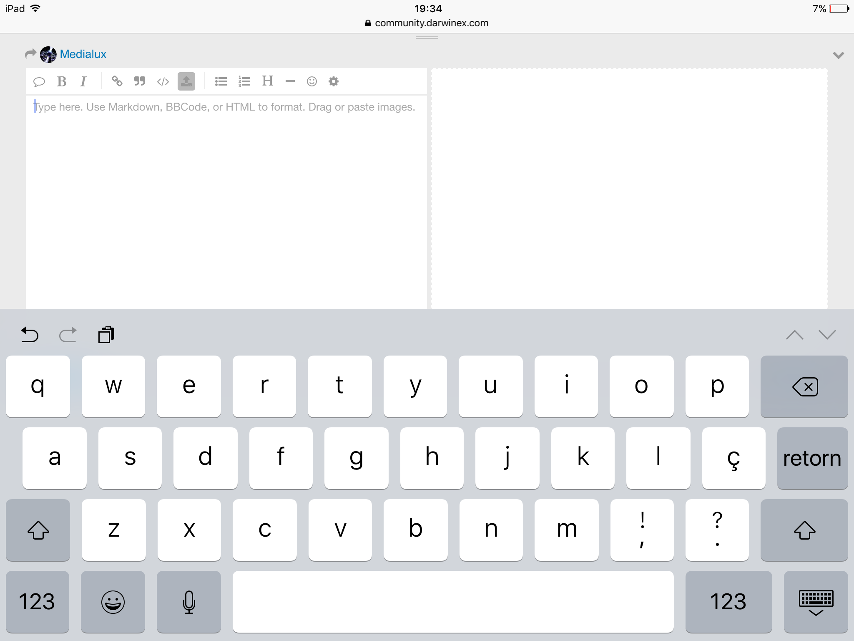The image size is (854, 641).
Task: Toggle left shift key on keyboard
Action: point(38,530)
